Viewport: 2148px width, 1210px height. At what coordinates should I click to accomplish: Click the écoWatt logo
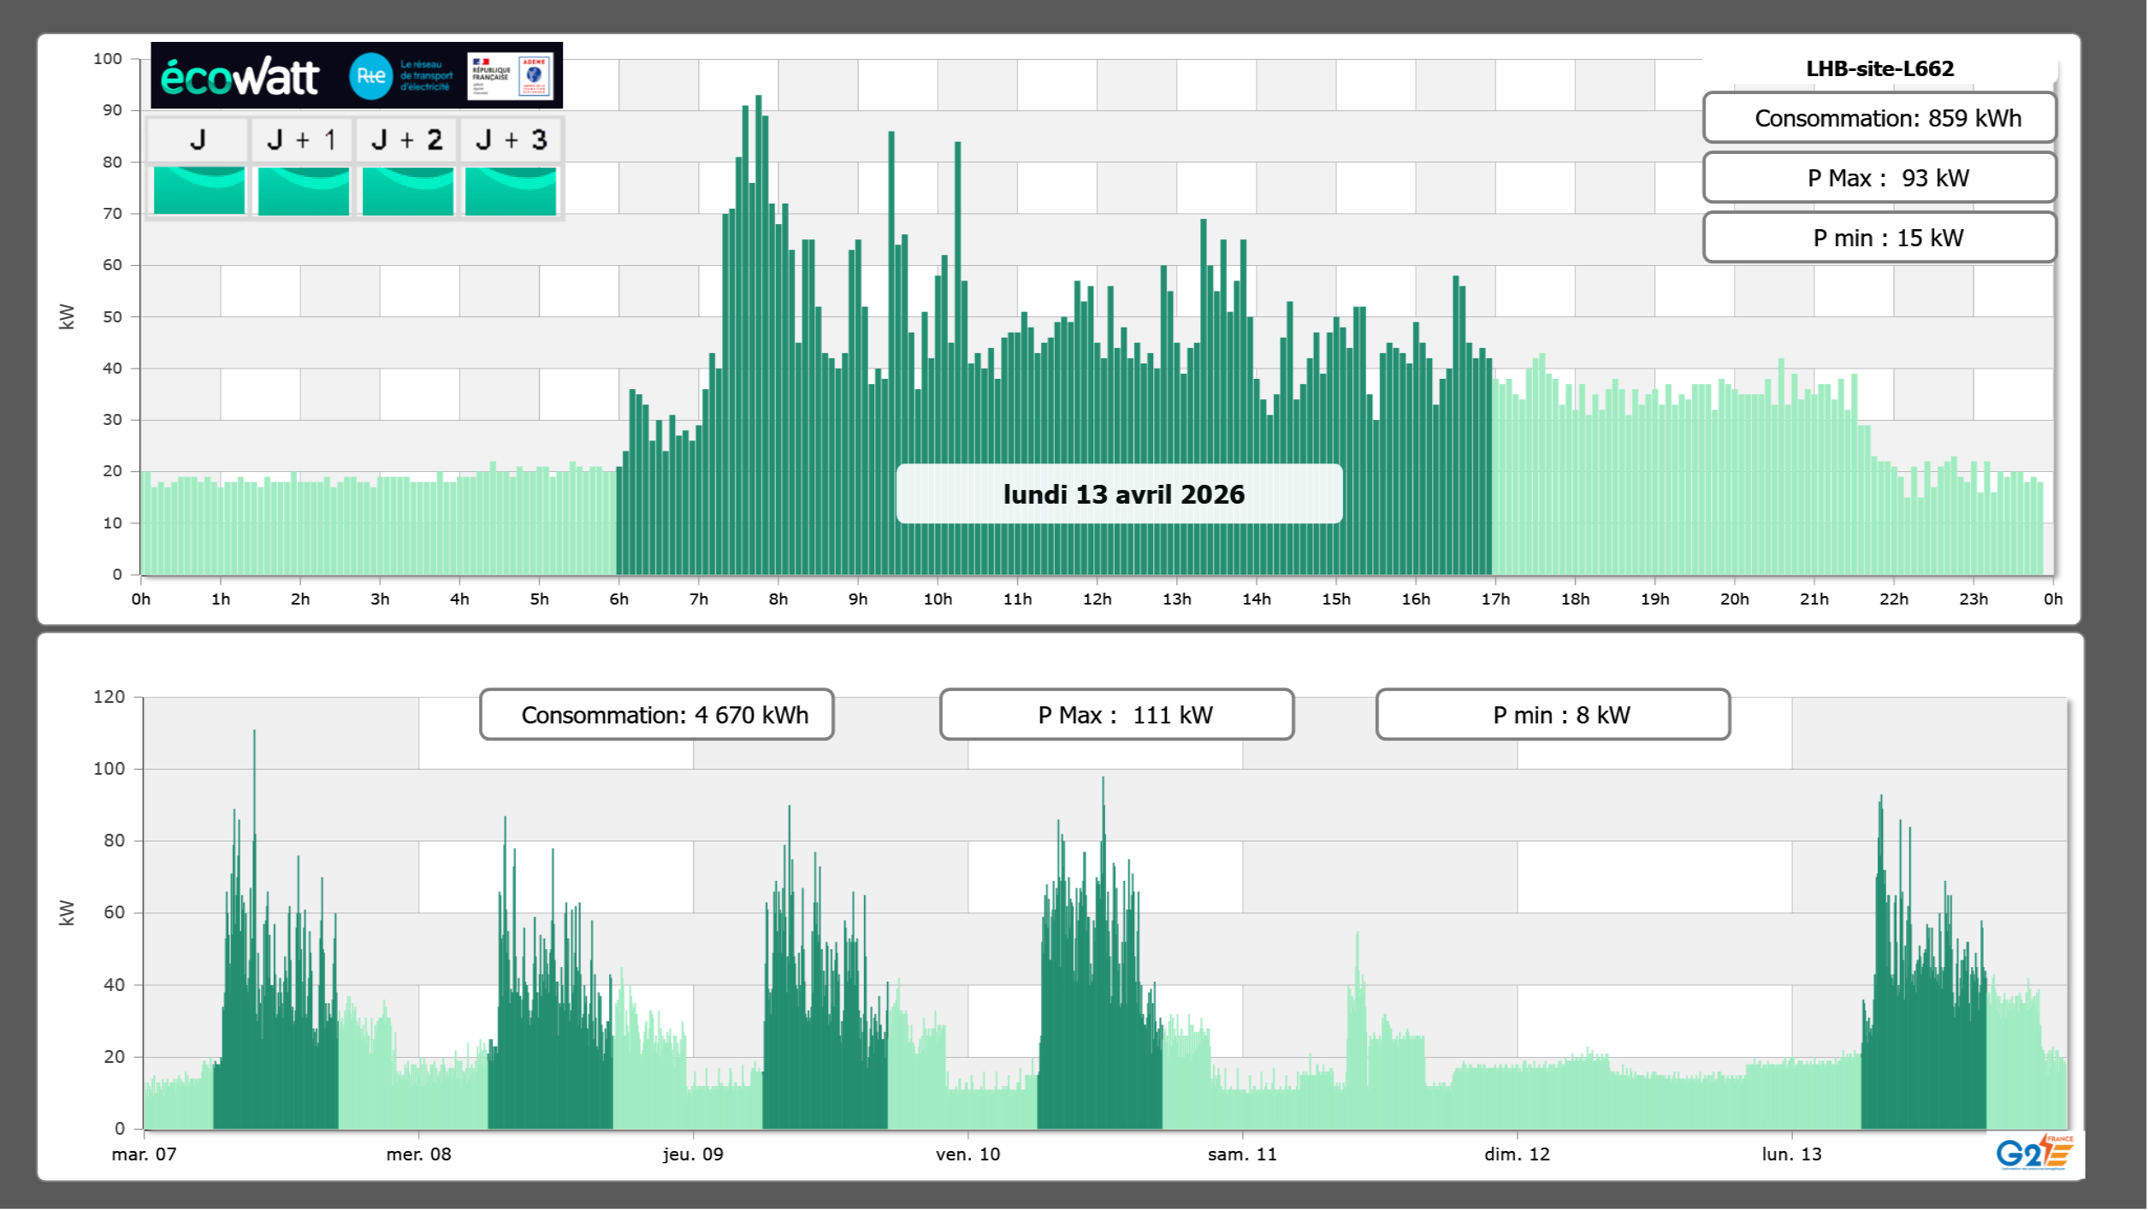click(x=240, y=77)
